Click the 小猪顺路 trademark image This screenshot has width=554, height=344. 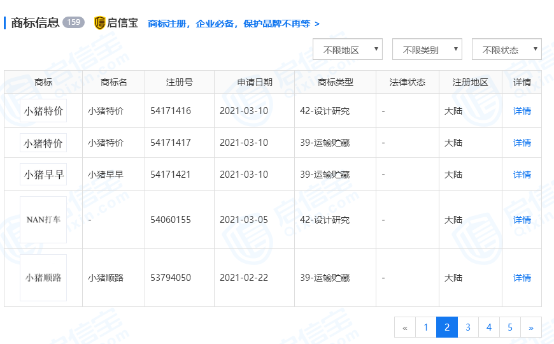tap(43, 278)
